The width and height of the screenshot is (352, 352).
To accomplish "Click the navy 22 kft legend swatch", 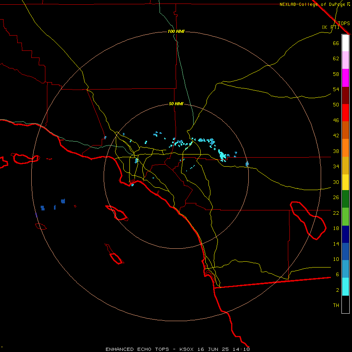I will tap(345, 234).
